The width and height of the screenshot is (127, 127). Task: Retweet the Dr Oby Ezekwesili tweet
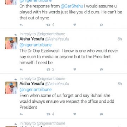point(48,69)
